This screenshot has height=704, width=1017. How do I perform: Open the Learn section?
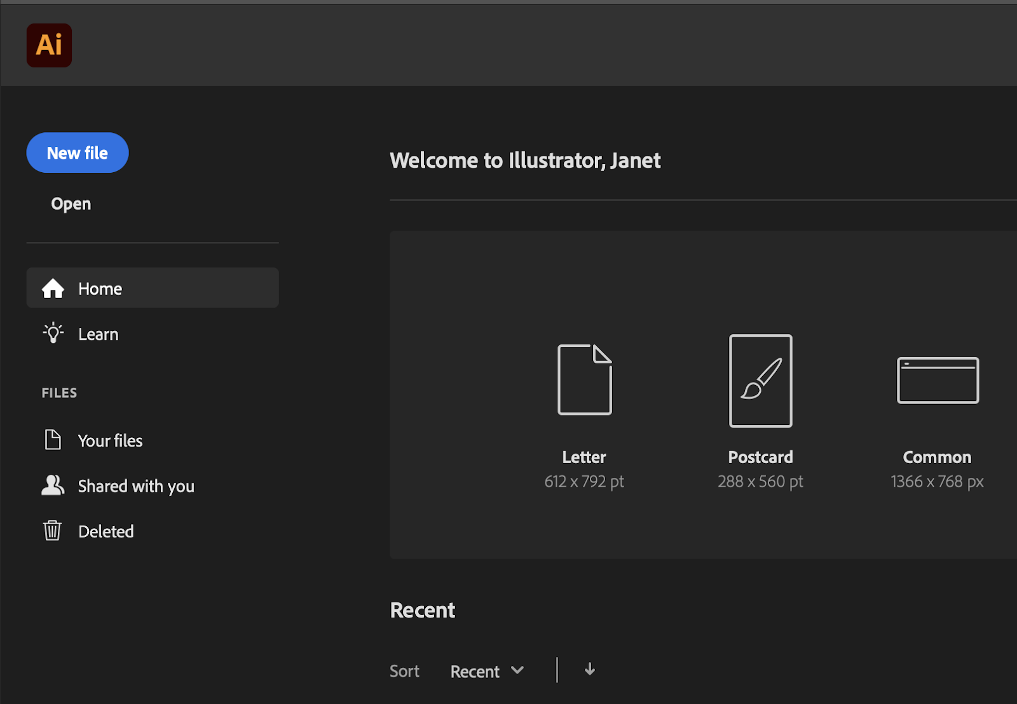(98, 334)
